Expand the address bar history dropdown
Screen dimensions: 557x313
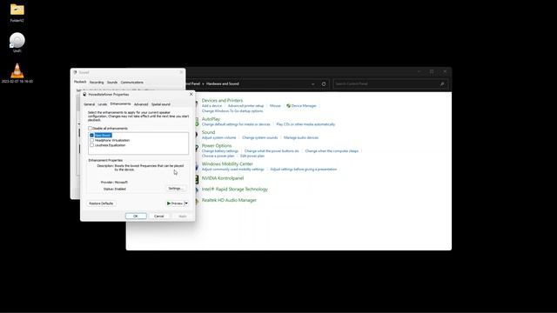click(x=313, y=84)
